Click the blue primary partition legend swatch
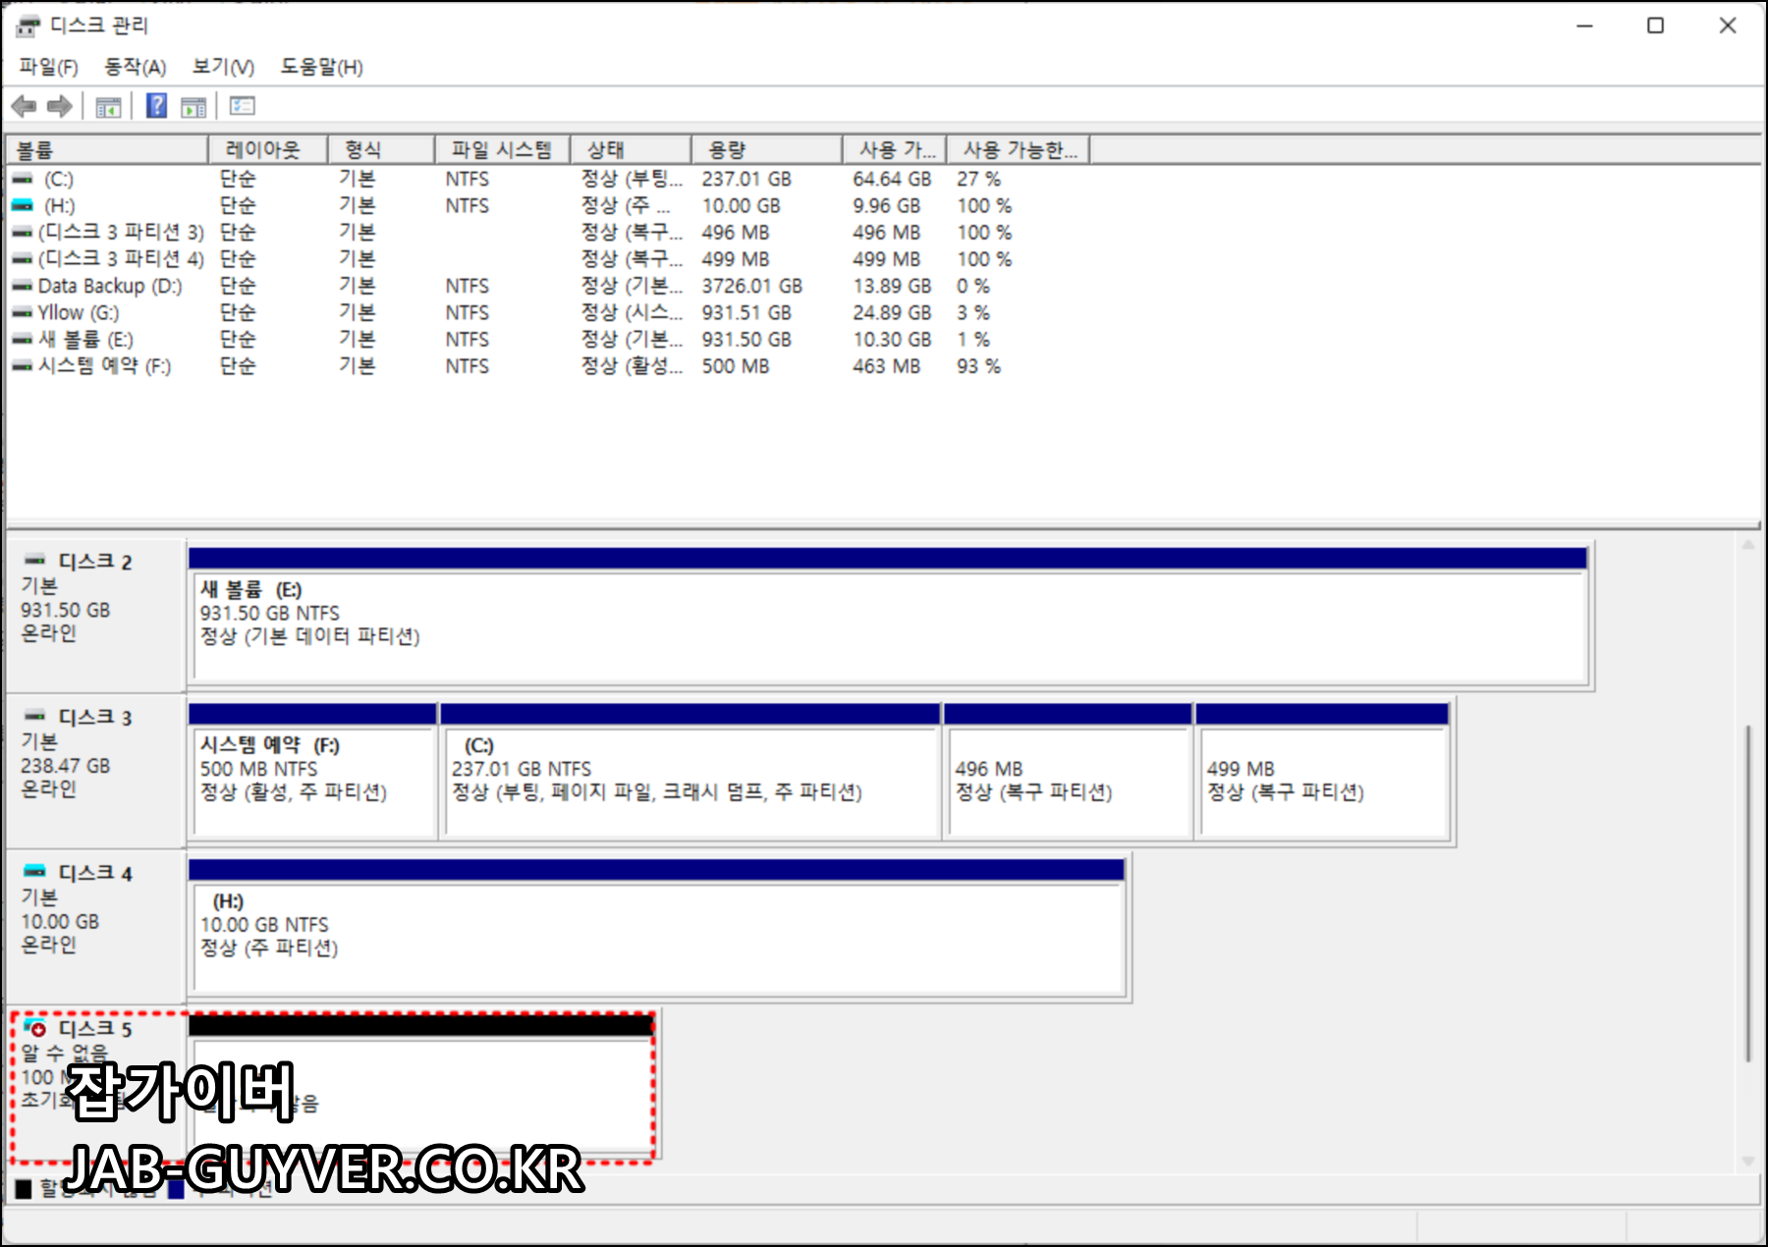The height and width of the screenshot is (1247, 1768). click(x=176, y=1189)
